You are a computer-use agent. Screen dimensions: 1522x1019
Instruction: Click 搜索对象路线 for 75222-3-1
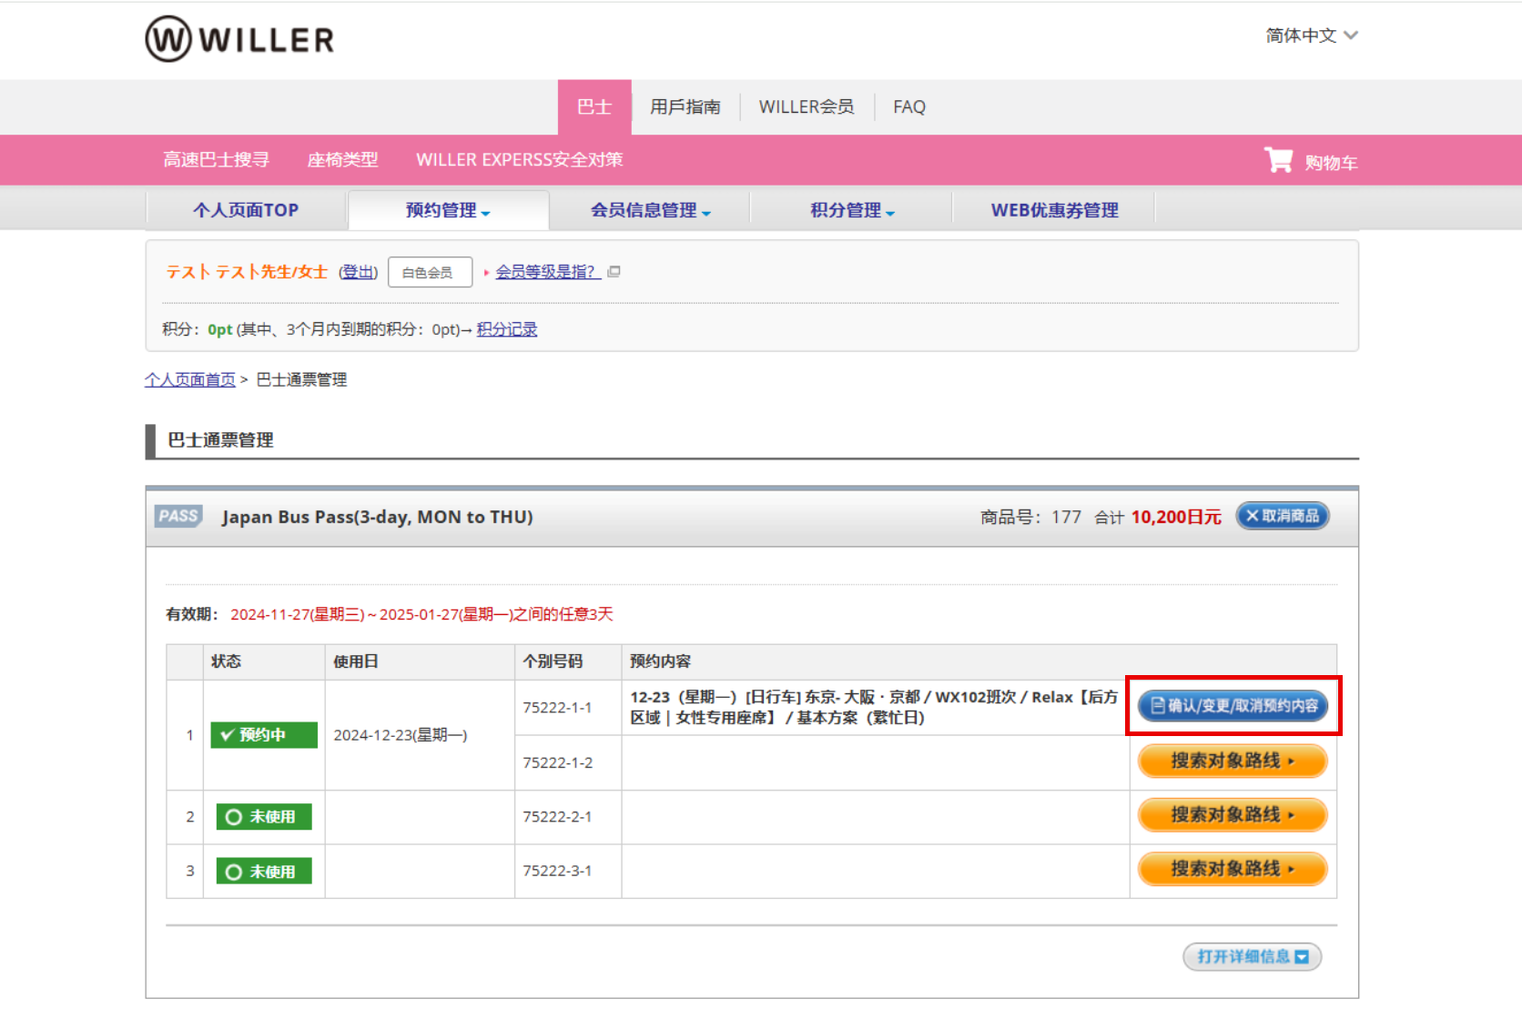1233,869
